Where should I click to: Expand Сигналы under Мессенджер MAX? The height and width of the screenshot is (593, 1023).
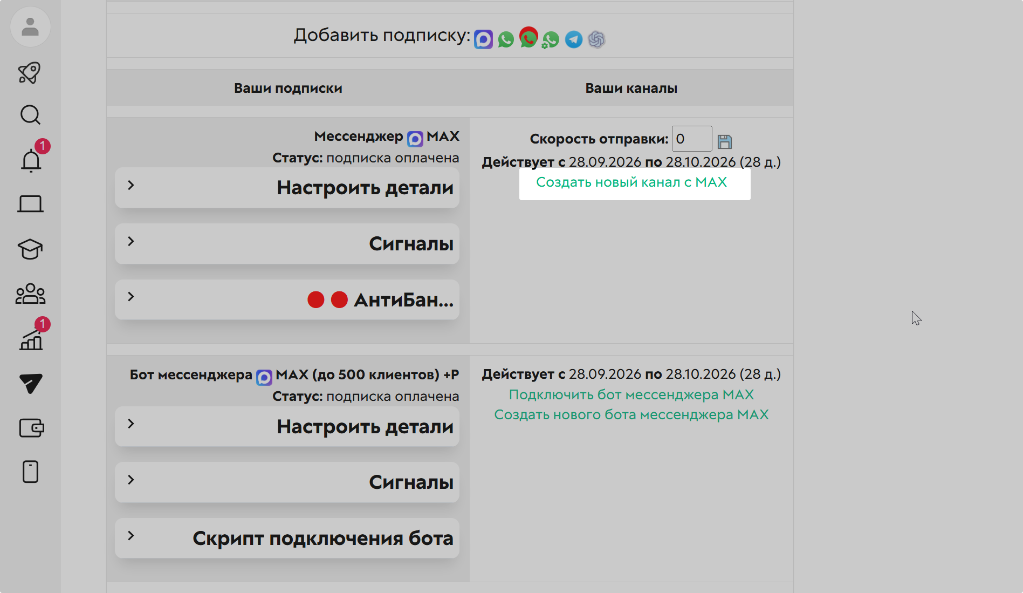(287, 243)
